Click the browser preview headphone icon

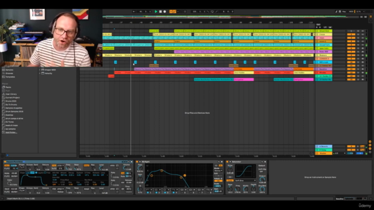point(7,155)
